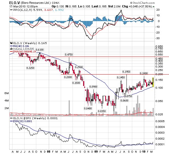The width and height of the screenshot is (169, 154).
Task: Click the 0.0350 low price annotation
Action: [102, 111]
